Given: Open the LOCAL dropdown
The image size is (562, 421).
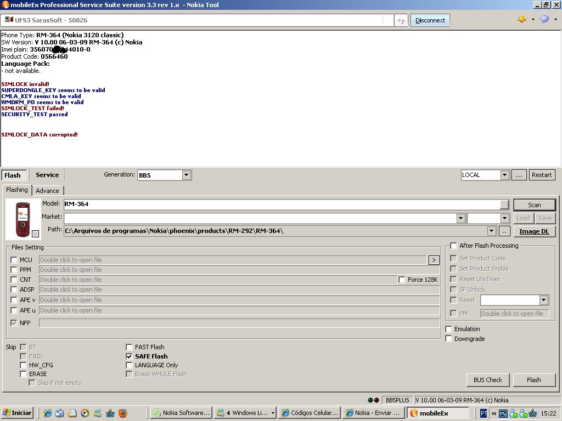Looking at the screenshot, I should [x=504, y=175].
